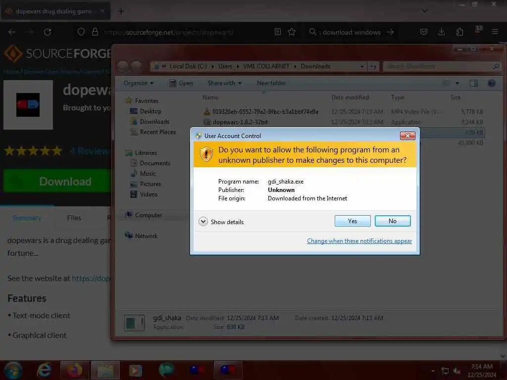Click green Download button on SourceForge
The width and height of the screenshot is (507, 380).
57,181
